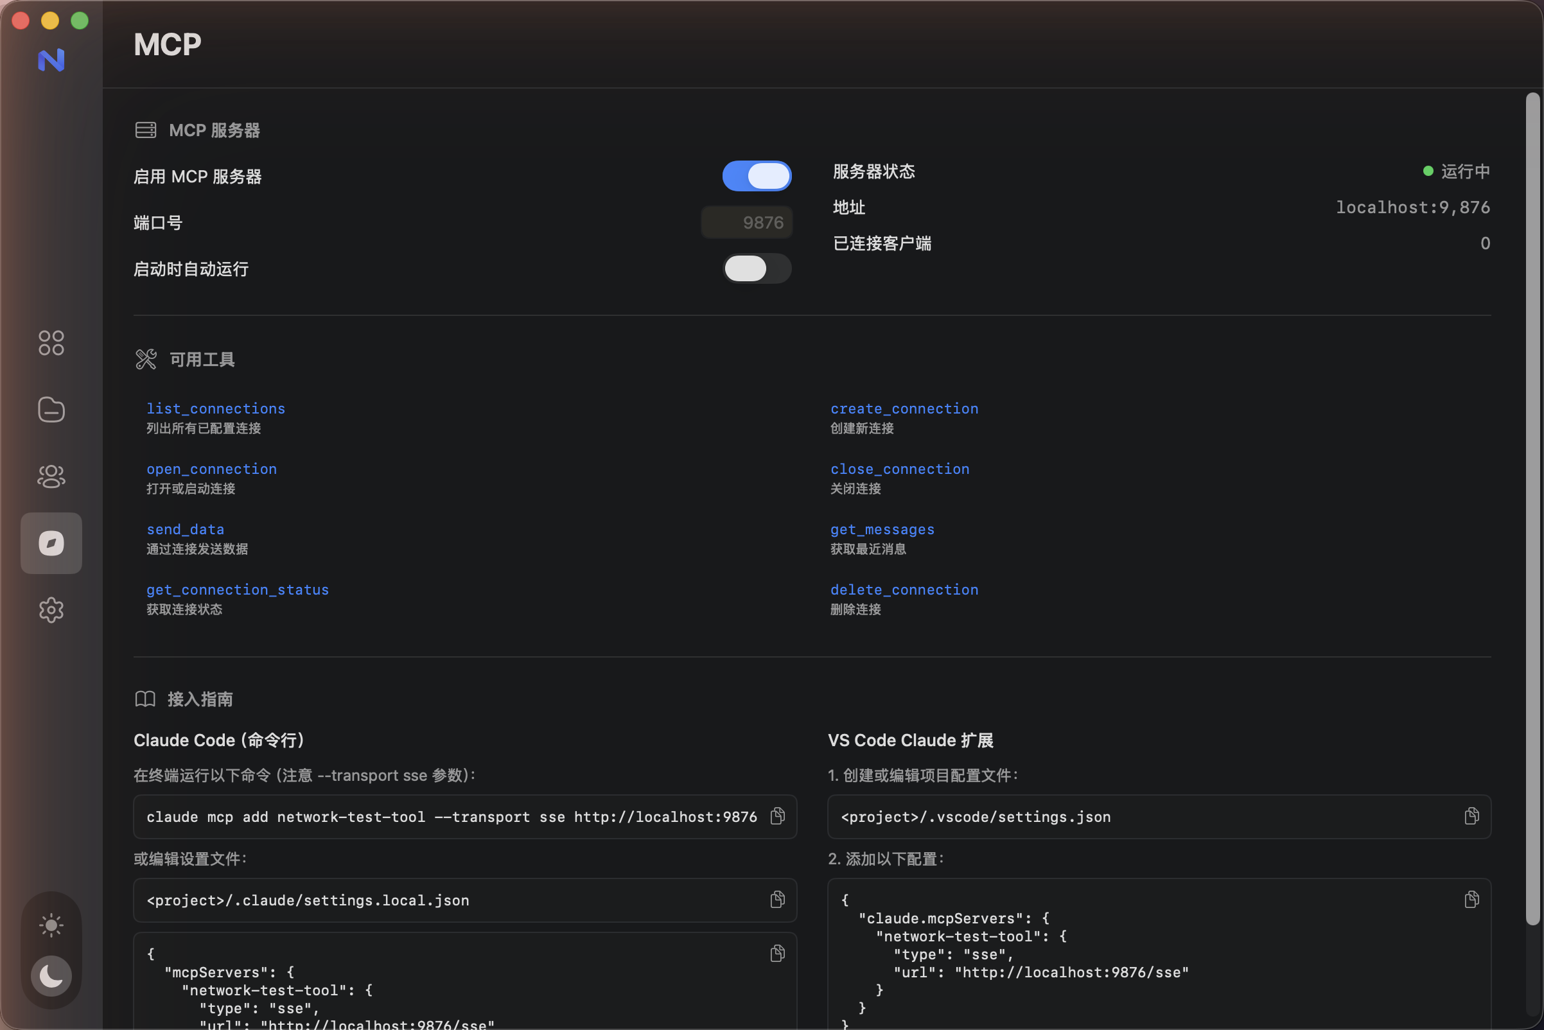Click the MCP 服务器 server section icon
The height and width of the screenshot is (1030, 1544).
(x=146, y=130)
